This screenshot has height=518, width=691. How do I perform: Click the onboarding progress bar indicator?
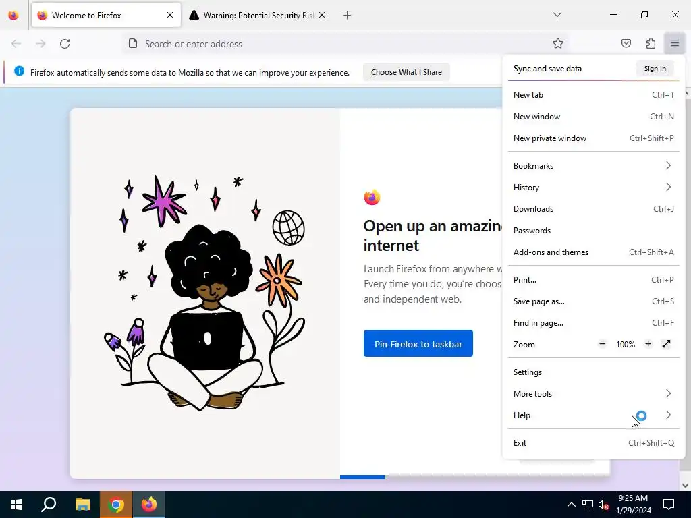[362, 477]
